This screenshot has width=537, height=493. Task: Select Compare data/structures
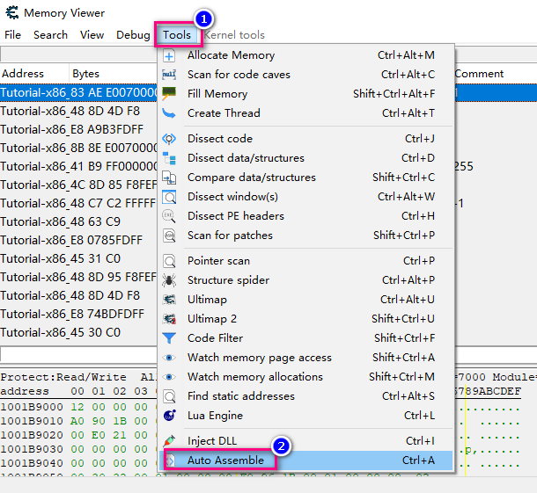pyautogui.click(x=305, y=178)
